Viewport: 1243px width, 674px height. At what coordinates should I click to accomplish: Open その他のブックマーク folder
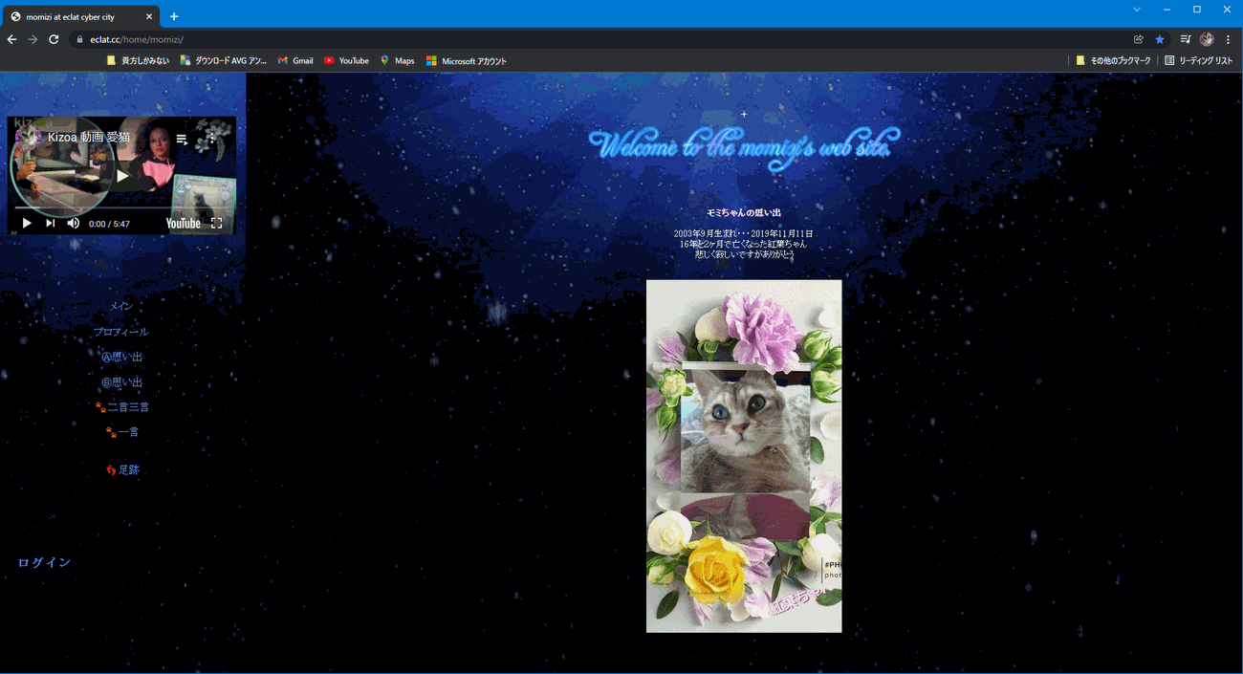click(1113, 60)
